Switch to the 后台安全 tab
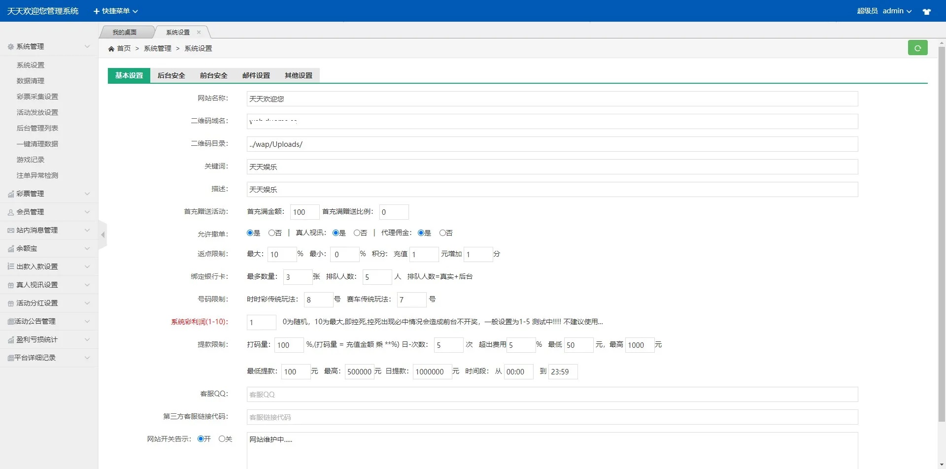 coord(171,75)
